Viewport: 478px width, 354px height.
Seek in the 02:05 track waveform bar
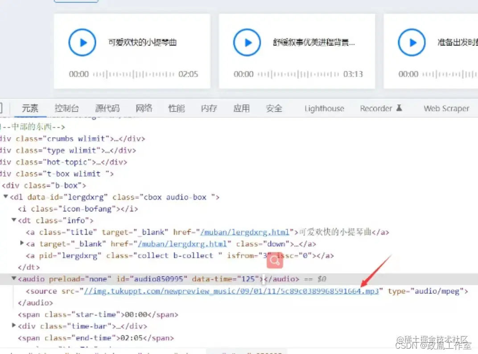click(x=133, y=74)
